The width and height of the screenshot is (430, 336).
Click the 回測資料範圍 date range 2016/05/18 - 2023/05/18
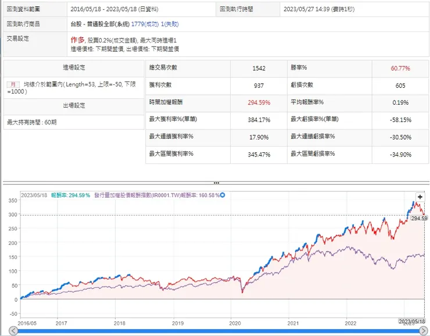coord(103,9)
